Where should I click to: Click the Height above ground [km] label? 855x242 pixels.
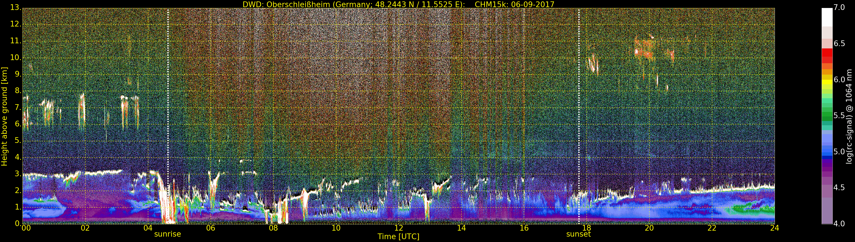coord(4,116)
